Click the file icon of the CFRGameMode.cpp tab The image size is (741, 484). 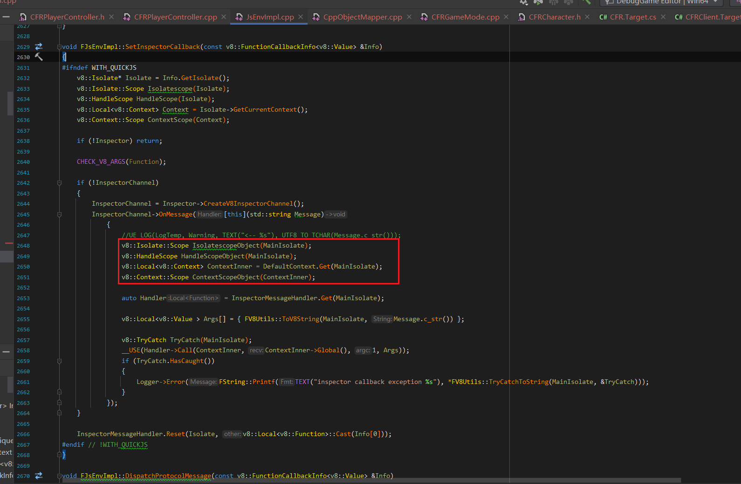click(x=424, y=17)
